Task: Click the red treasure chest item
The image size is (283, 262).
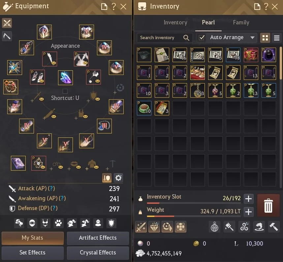Action: (x=251, y=55)
